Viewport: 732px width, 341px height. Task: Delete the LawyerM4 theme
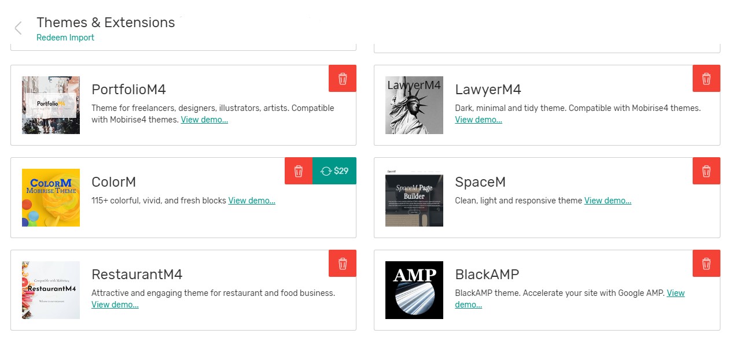click(x=706, y=78)
